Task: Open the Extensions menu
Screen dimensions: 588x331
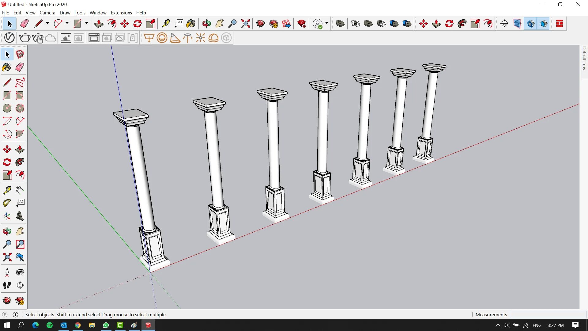Action: (121, 13)
